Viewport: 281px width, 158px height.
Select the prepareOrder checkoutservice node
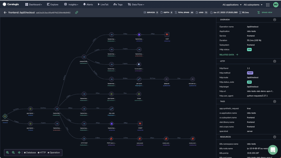tap(84, 57)
